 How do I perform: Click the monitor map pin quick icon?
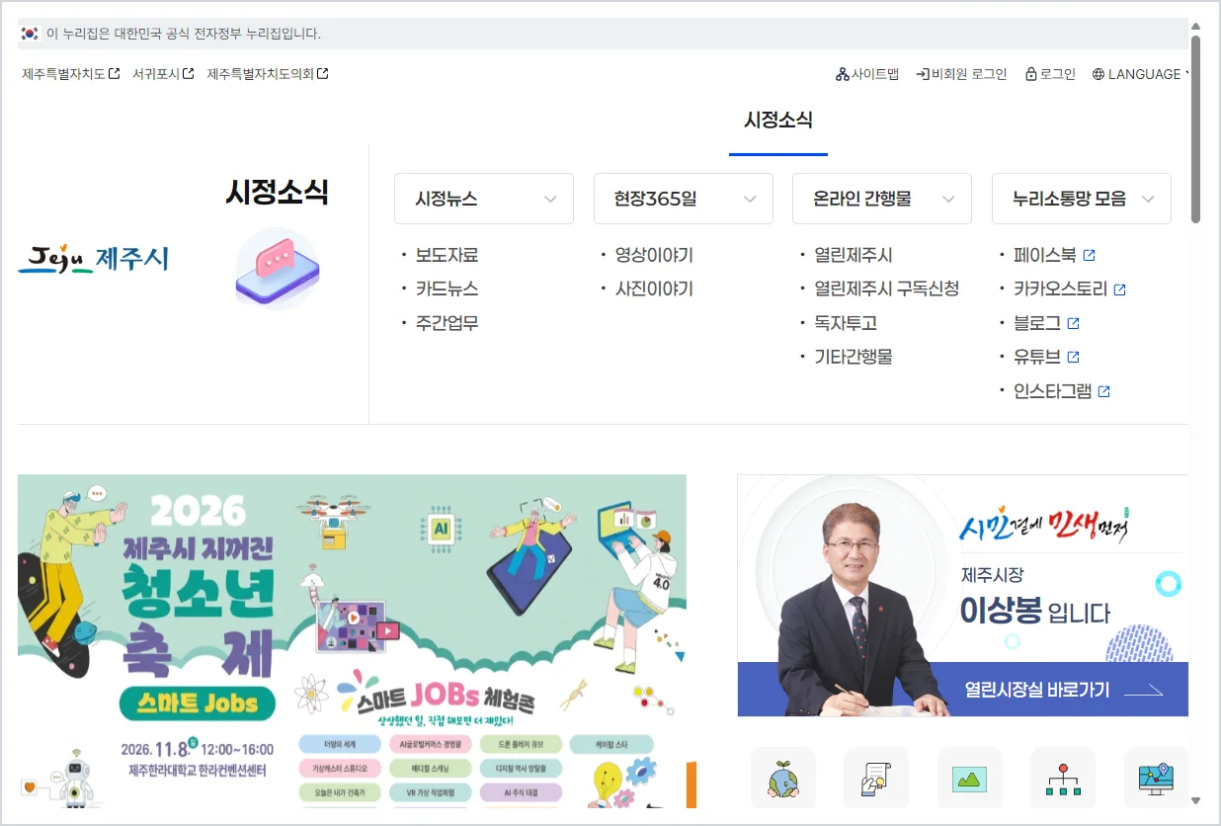pos(1156,779)
